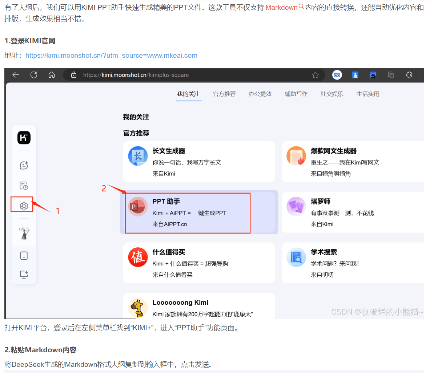The height and width of the screenshot is (373, 430).
Task: Click the user avatar in sidebar
Action: pyautogui.click(x=24, y=233)
